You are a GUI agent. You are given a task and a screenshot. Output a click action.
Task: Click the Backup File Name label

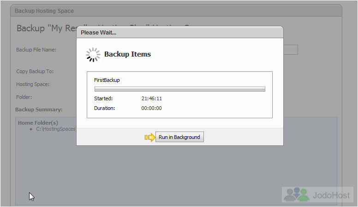point(36,50)
